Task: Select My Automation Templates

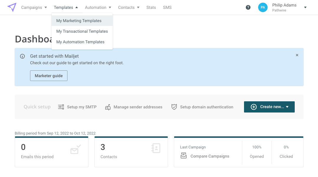Action: [x=82, y=42]
